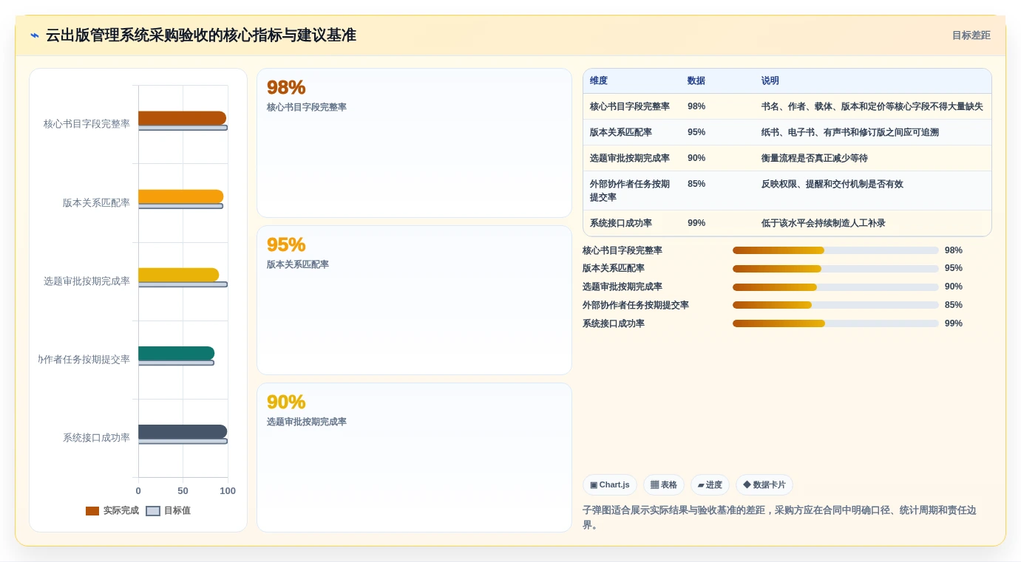Click the 外部协作者任务按期提交率 85% progress bar

click(835, 305)
